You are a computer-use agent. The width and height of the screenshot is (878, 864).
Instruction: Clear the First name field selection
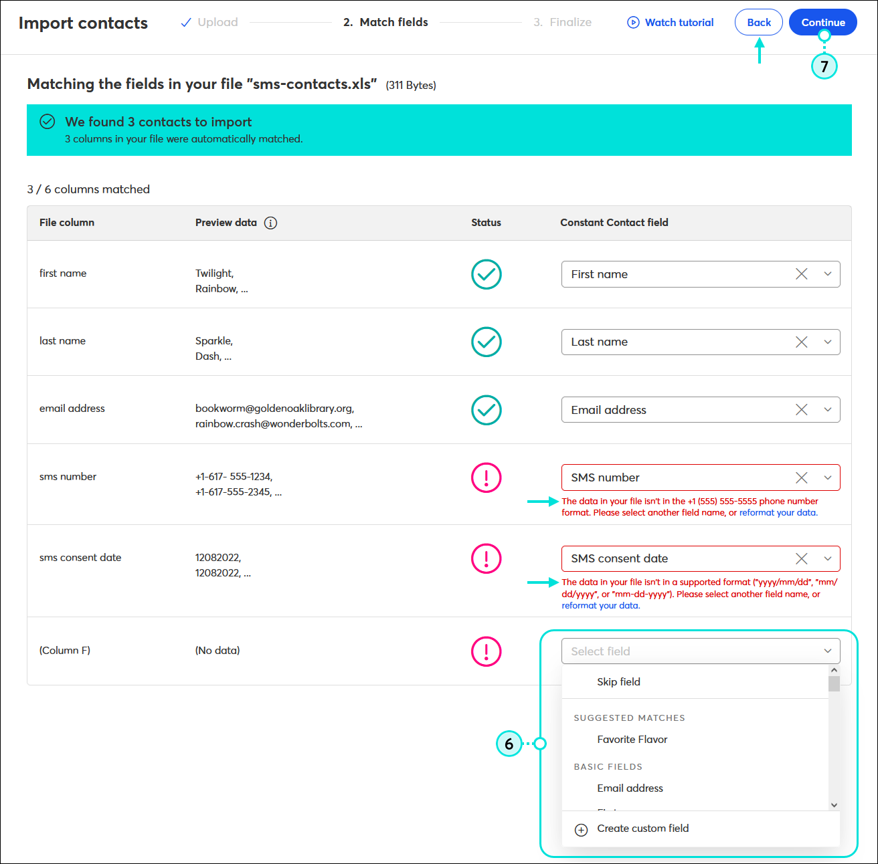pyautogui.click(x=801, y=274)
